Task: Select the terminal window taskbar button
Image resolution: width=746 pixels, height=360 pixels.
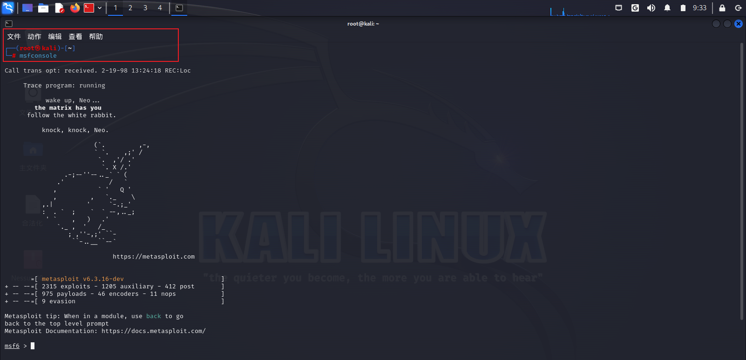Action: [179, 8]
